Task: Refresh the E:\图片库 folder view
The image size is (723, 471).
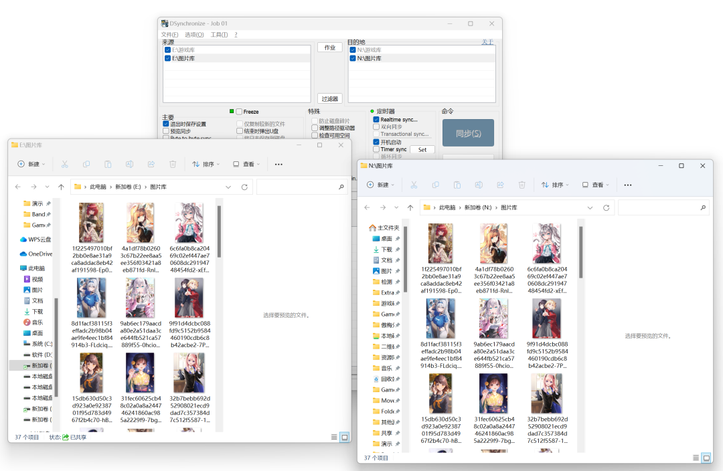Action: (244, 187)
